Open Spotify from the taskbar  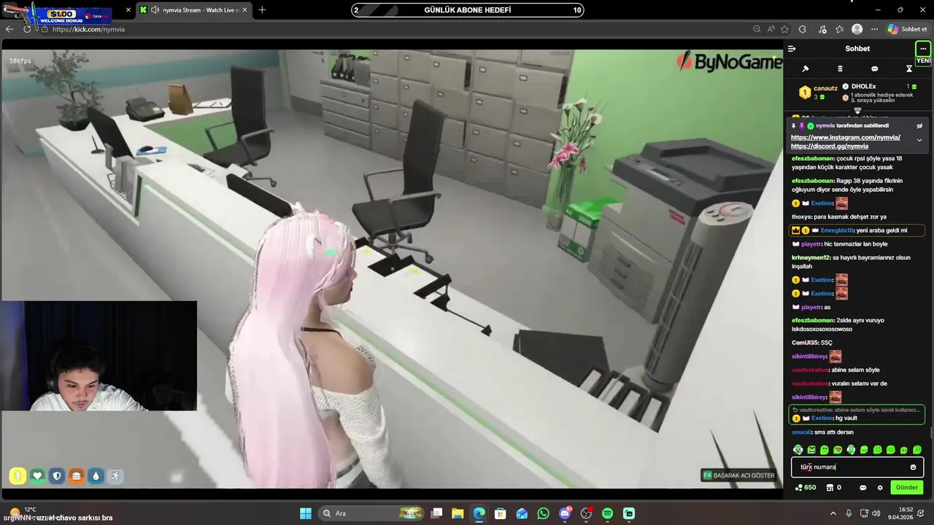pos(607,513)
